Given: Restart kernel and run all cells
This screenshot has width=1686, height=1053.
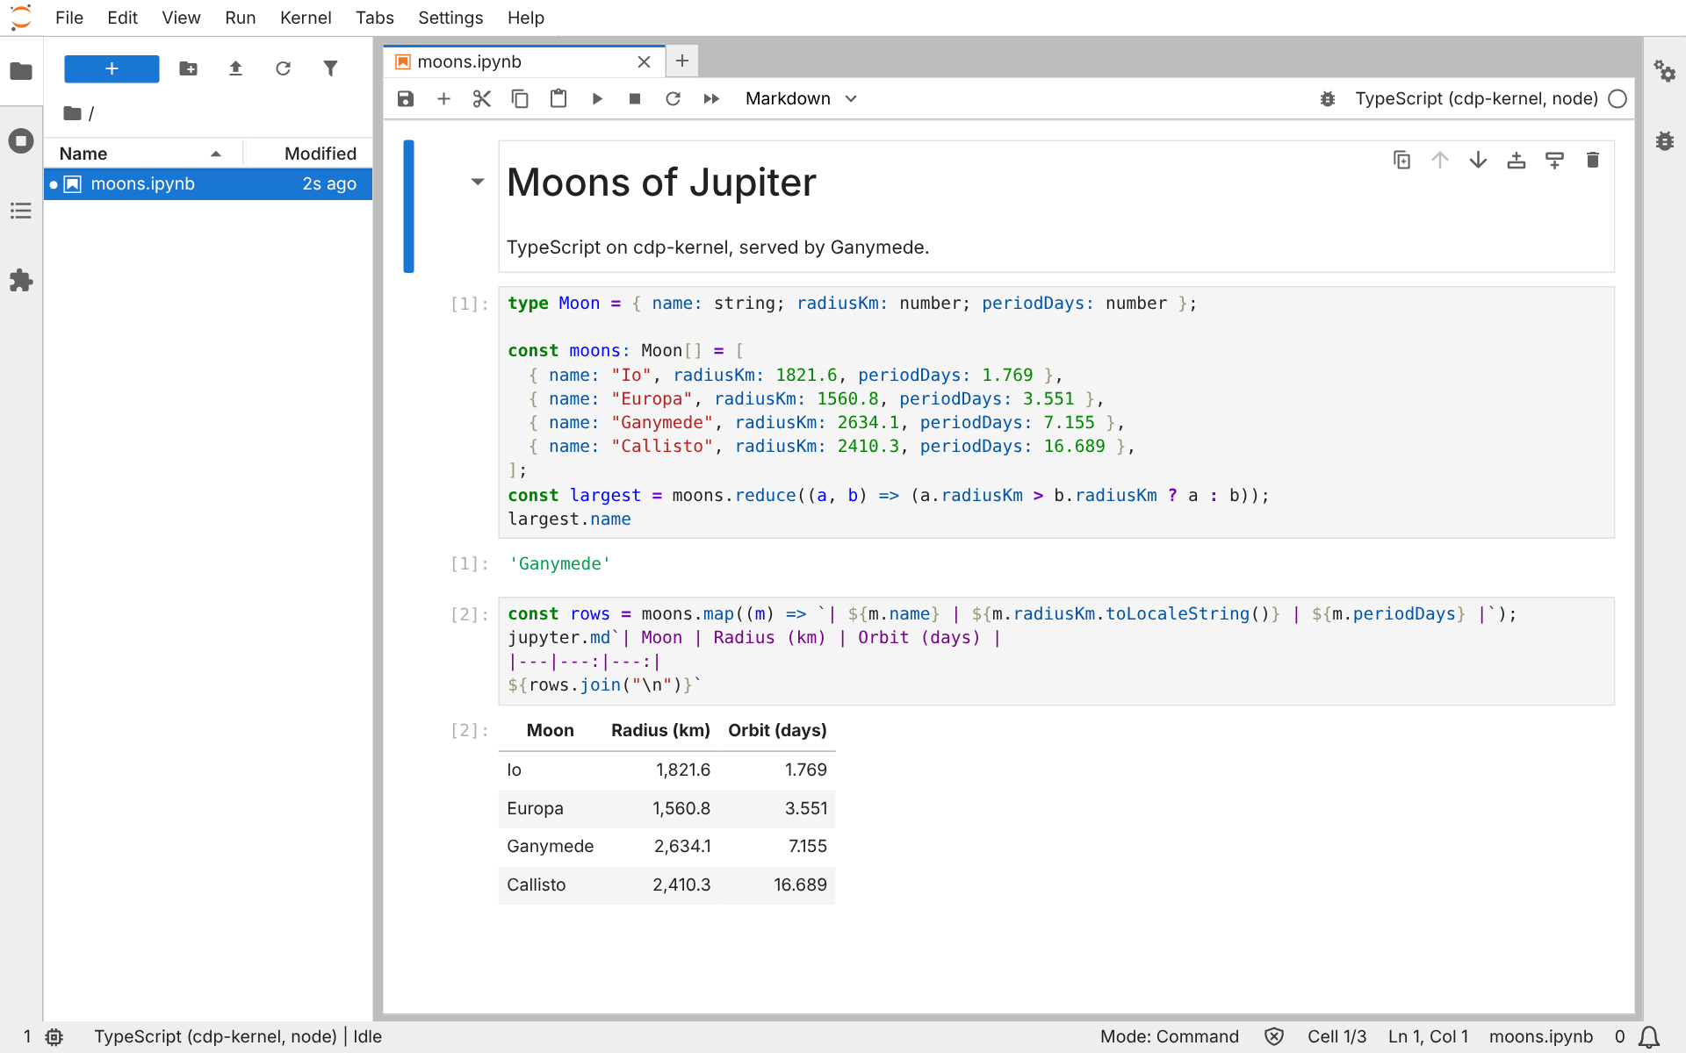Looking at the screenshot, I should click(711, 99).
